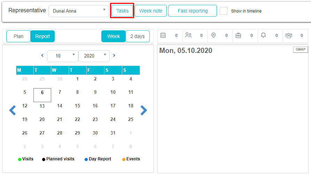
Task: Click the notification bell icon
Action: click(263, 35)
